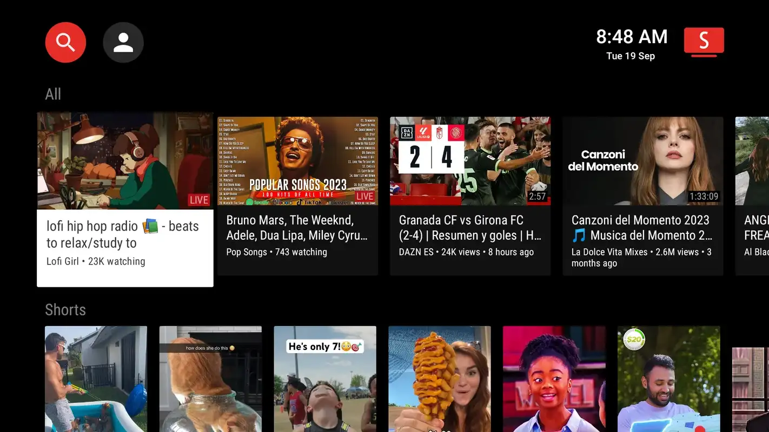Open the corn dog short
Screen dimensions: 769x432
pos(439,378)
